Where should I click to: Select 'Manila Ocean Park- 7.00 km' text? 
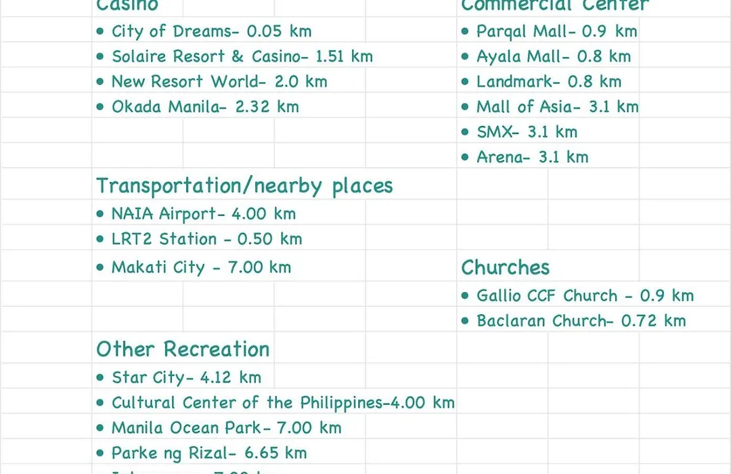point(227,428)
